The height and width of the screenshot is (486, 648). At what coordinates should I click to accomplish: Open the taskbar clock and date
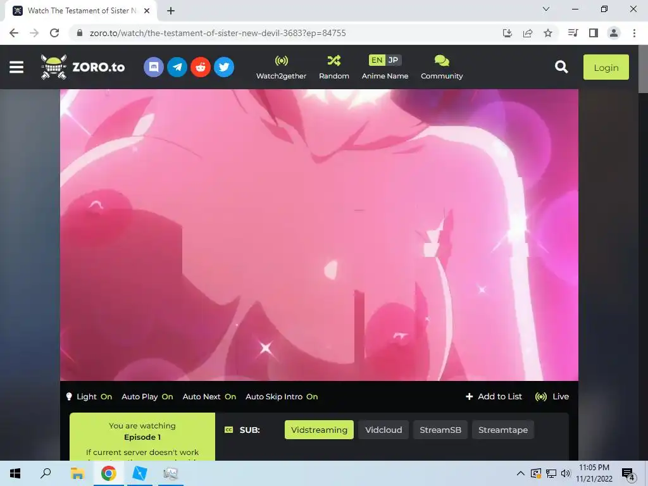pyautogui.click(x=594, y=473)
